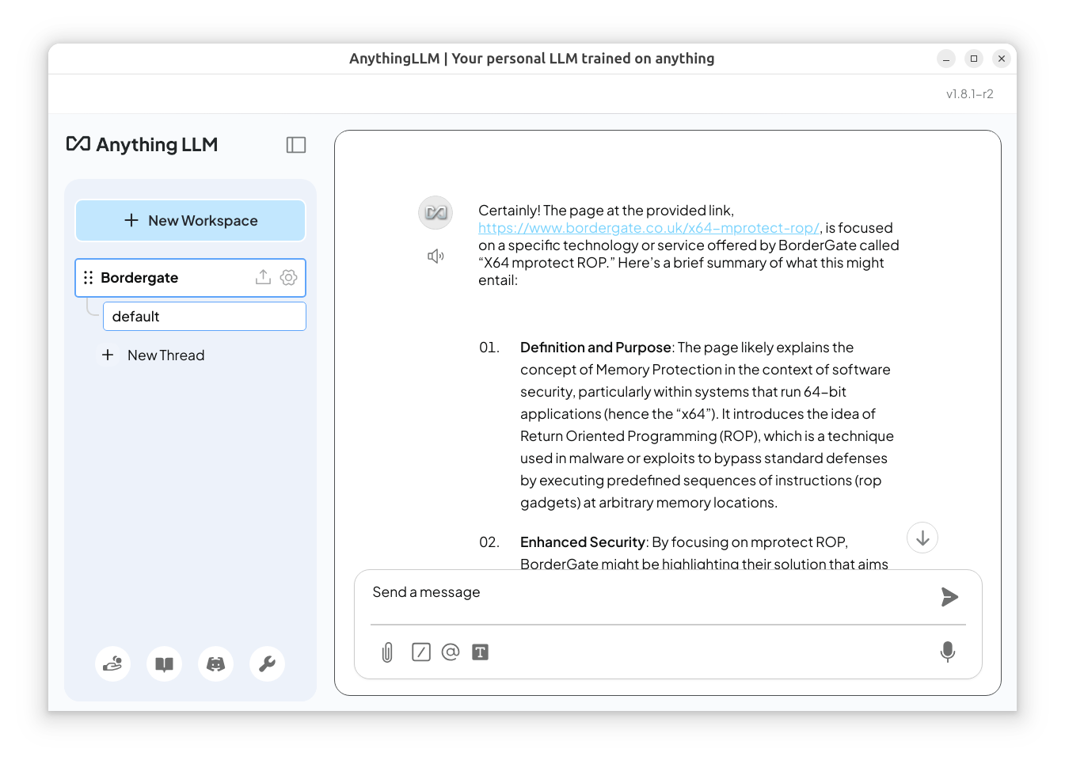Close the AnythingLLM window

pos(1002,59)
